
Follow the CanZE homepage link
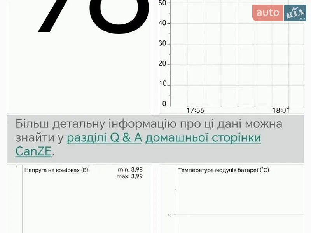[x=33, y=151]
